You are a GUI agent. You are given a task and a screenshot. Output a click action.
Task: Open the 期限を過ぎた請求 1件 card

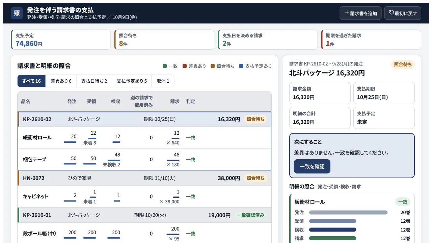pos(371,40)
